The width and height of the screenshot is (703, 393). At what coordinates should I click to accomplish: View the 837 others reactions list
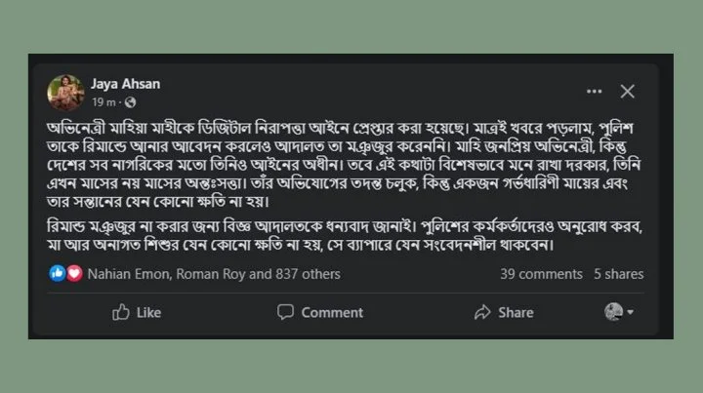[308, 274]
